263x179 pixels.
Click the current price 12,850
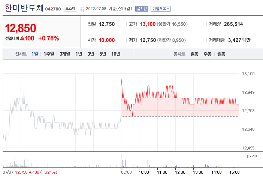(x=21, y=28)
